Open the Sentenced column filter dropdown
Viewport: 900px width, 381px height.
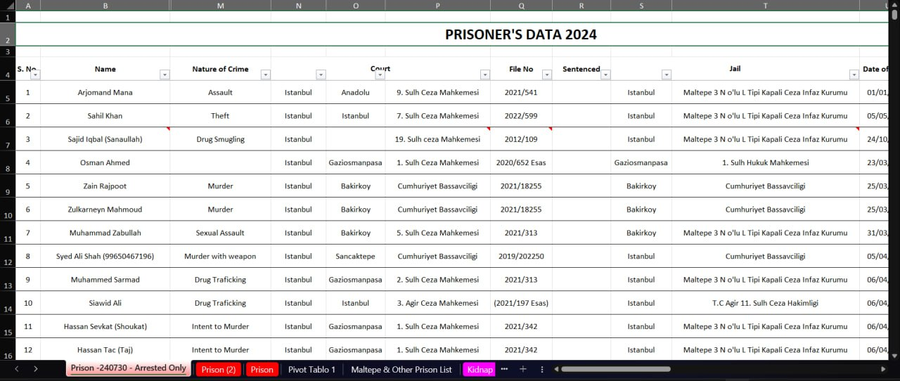pyautogui.click(x=605, y=75)
